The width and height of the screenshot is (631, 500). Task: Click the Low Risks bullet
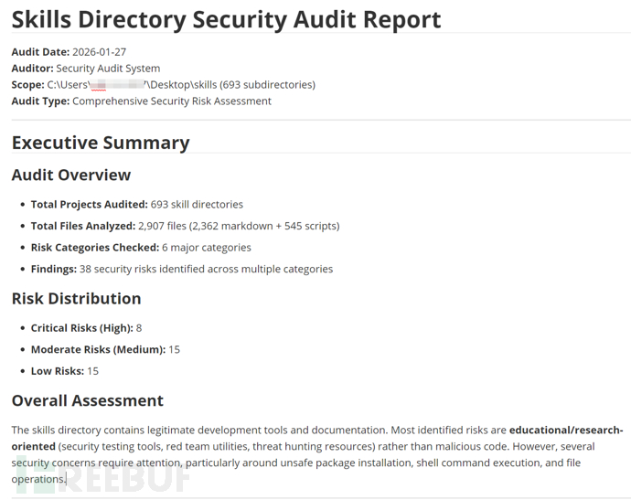click(x=64, y=371)
